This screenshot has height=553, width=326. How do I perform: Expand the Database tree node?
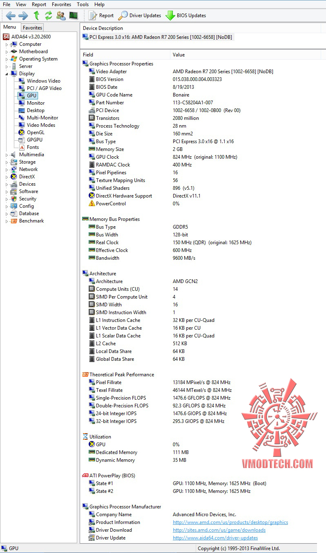pyautogui.click(x=7, y=214)
